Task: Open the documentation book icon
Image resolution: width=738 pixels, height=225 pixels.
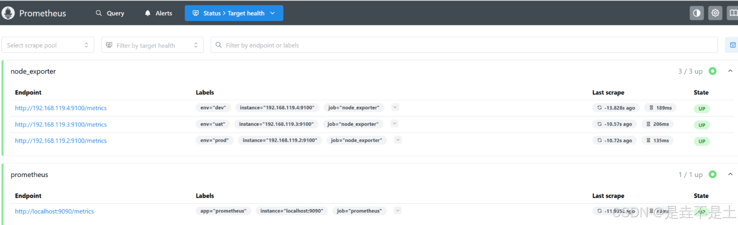Action: coord(733,13)
